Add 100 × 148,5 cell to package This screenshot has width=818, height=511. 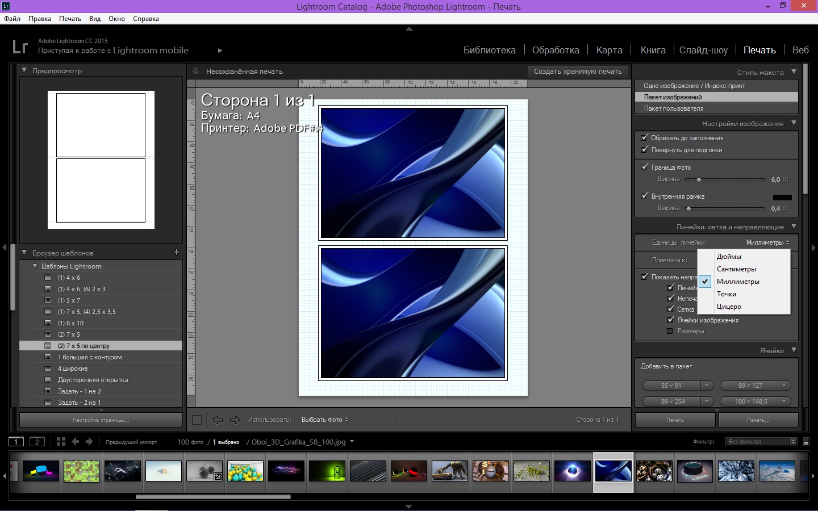coord(750,401)
